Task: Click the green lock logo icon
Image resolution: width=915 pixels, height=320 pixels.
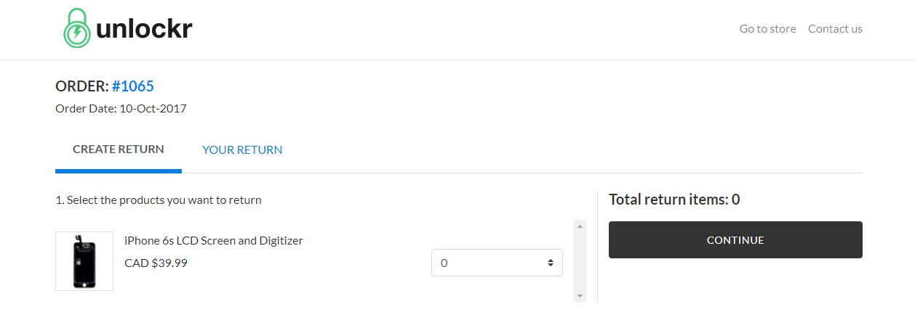Action: 76,29
